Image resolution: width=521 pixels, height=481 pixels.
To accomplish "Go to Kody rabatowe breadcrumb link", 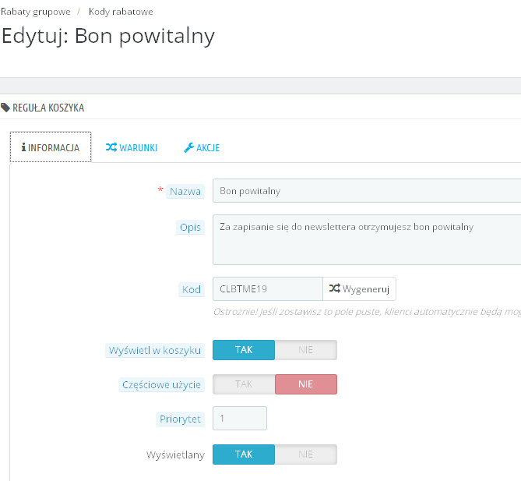I will point(121,12).
